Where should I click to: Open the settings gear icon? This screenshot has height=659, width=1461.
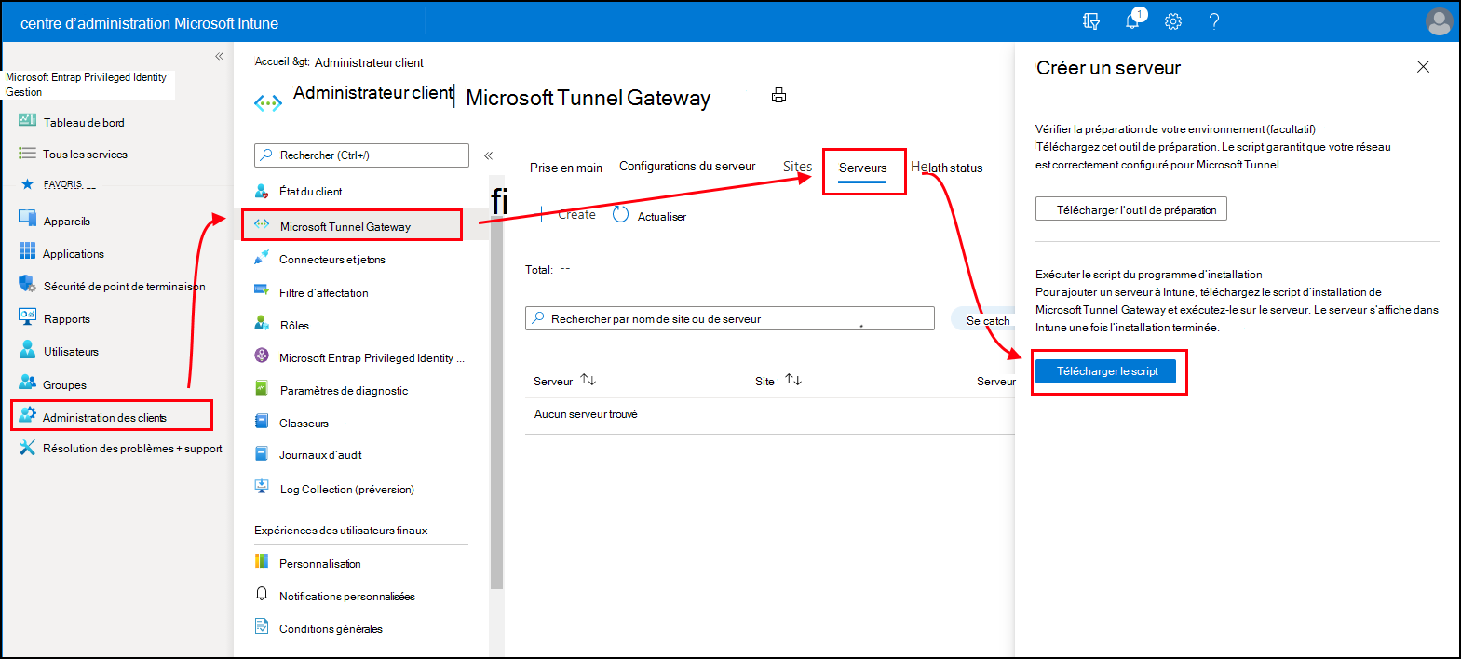(x=1173, y=21)
